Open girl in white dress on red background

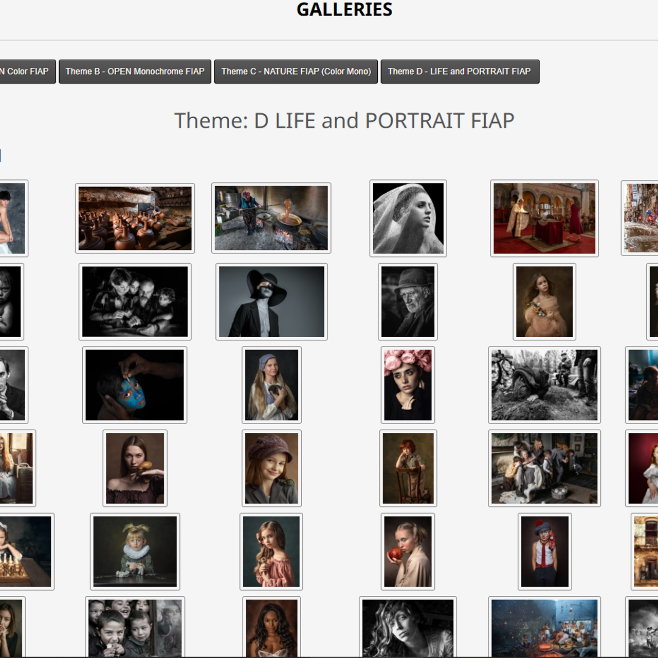643,468
